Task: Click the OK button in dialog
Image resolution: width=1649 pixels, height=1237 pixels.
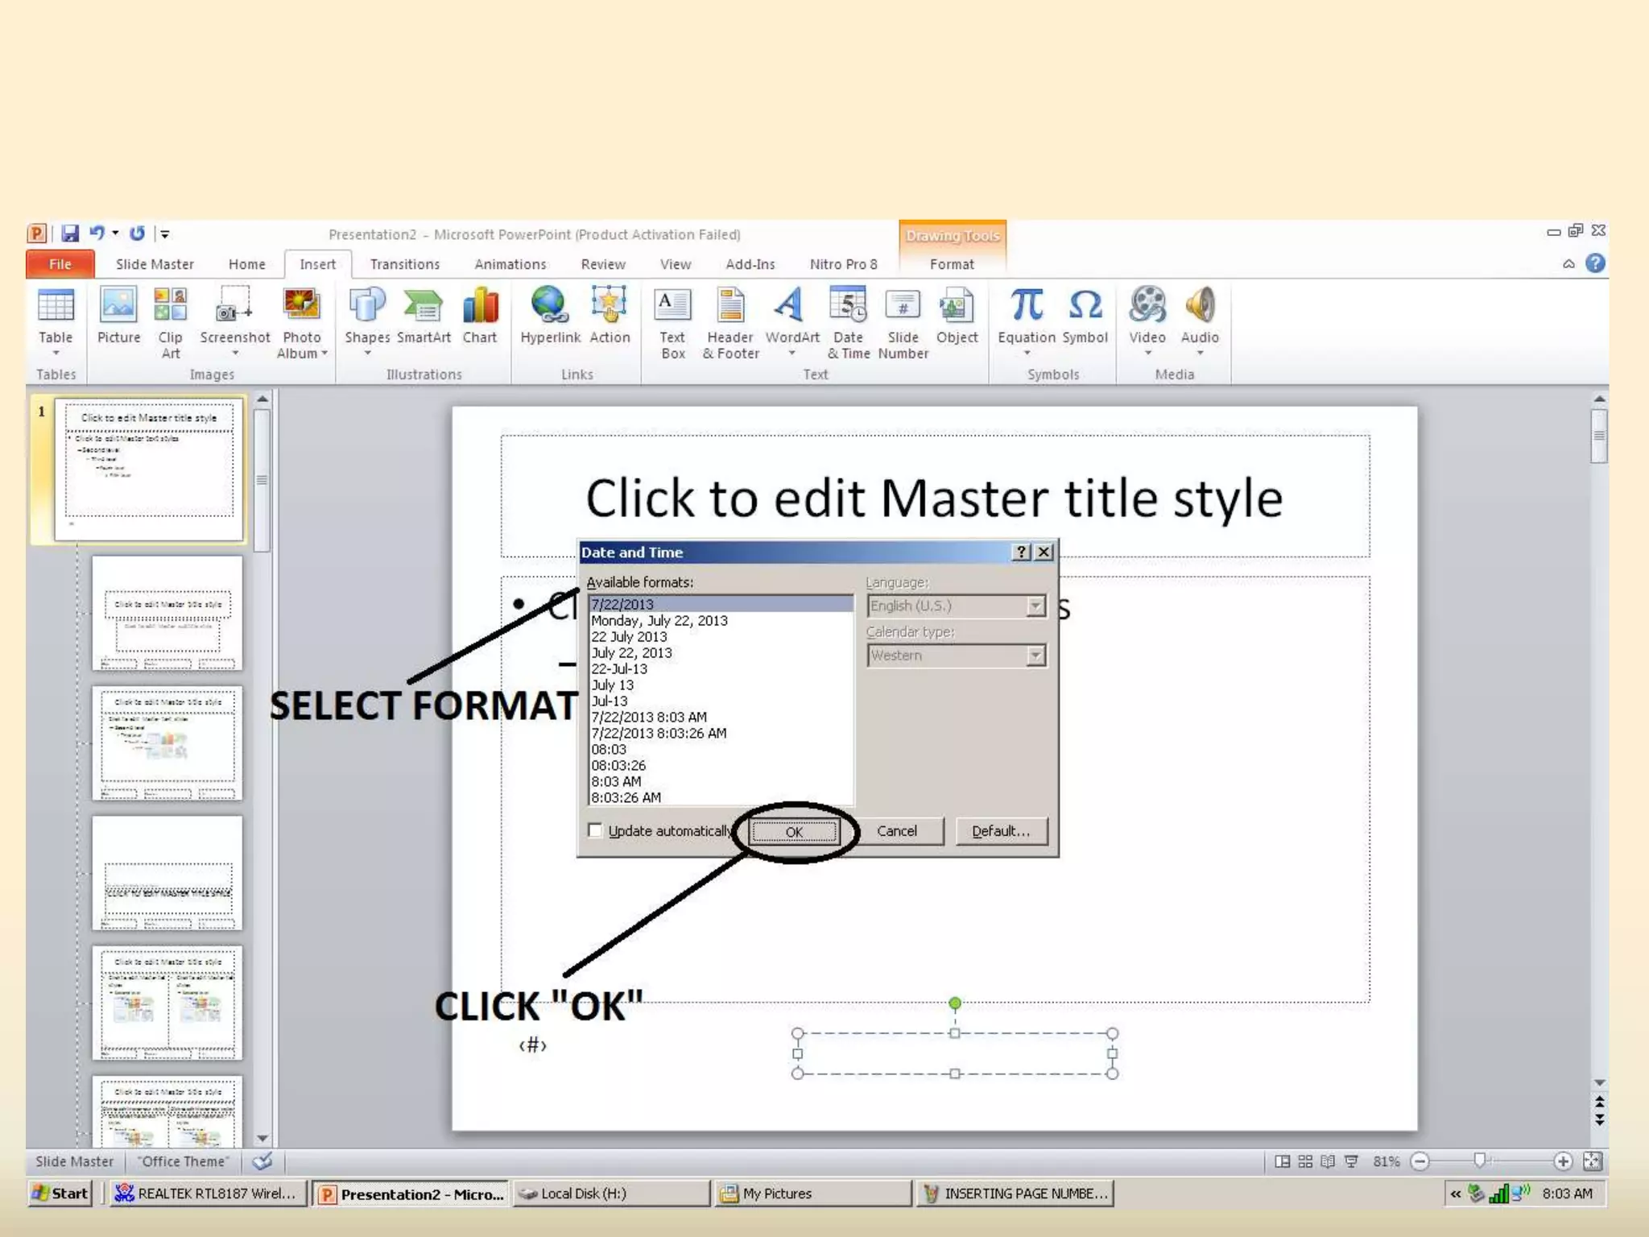Action: tap(794, 831)
